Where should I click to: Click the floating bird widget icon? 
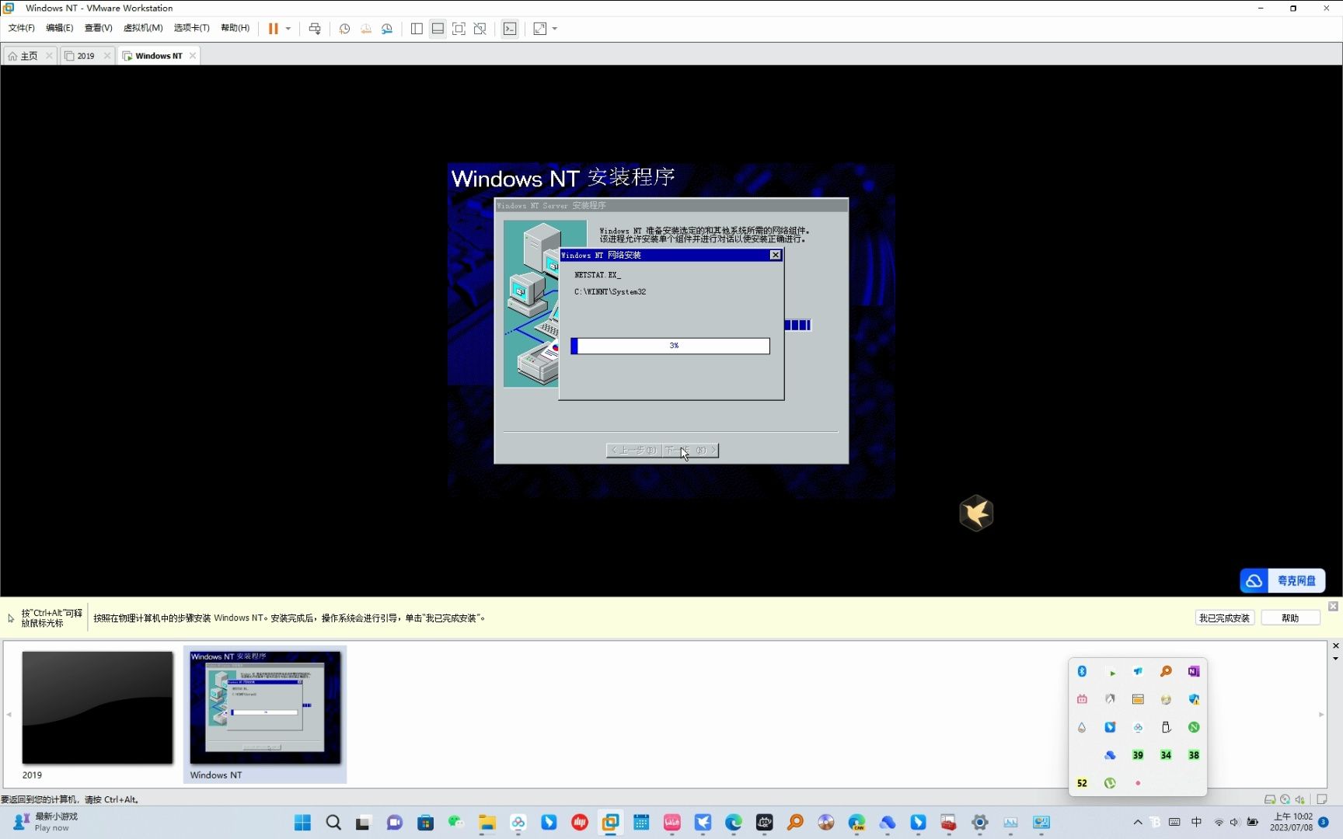(x=976, y=513)
